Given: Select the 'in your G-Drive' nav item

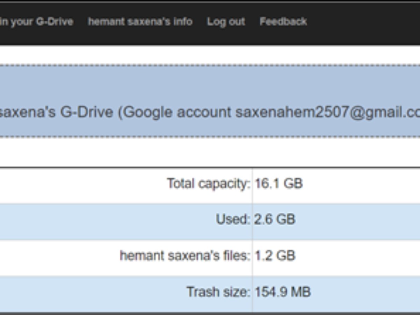Looking at the screenshot, I should (36, 22).
